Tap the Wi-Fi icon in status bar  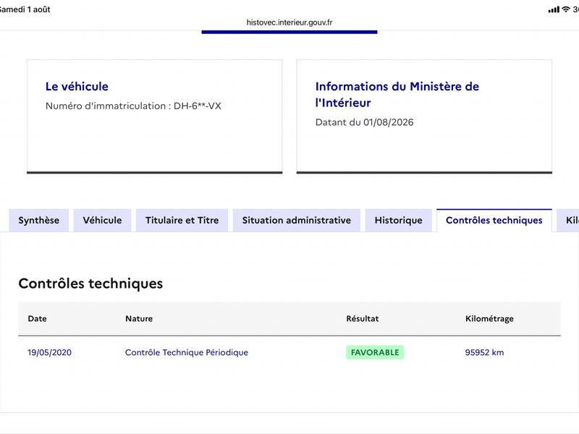pos(566,9)
